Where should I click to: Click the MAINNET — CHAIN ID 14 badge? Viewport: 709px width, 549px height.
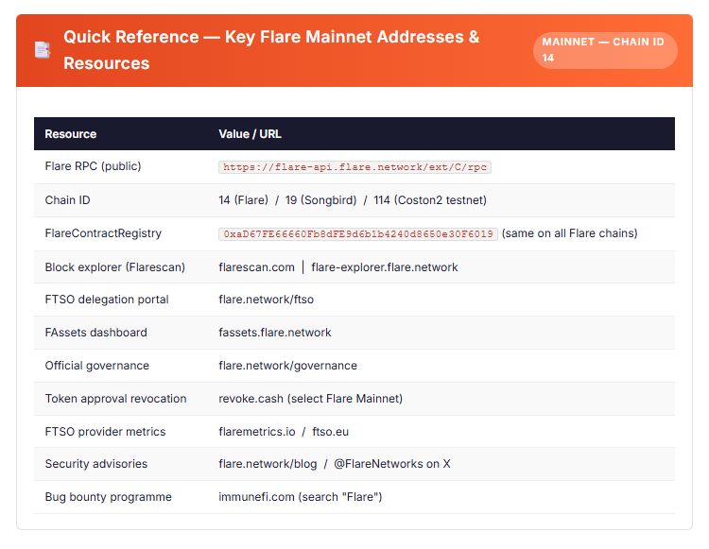(605, 50)
